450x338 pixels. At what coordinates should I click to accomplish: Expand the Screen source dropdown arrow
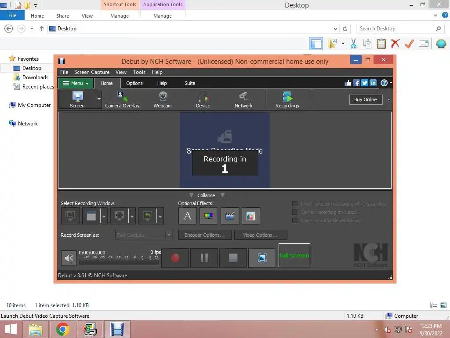point(99,99)
